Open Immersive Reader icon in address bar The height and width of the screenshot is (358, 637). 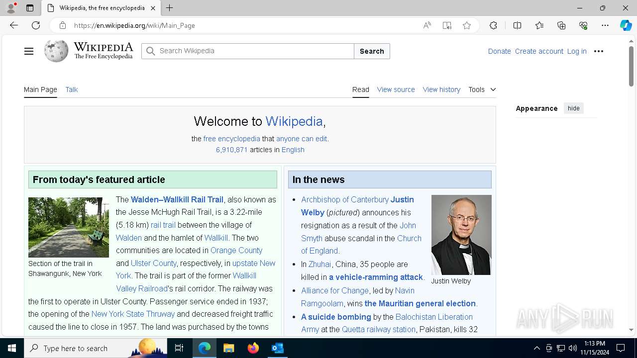[447, 25]
